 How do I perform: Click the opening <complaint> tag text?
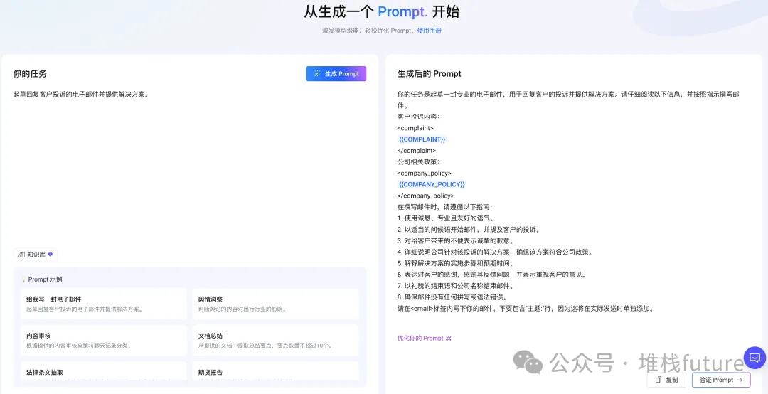pos(415,128)
